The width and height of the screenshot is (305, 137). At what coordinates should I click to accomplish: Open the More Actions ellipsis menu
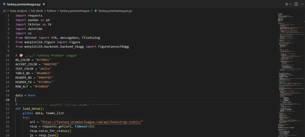pyautogui.click(x=302, y=4)
